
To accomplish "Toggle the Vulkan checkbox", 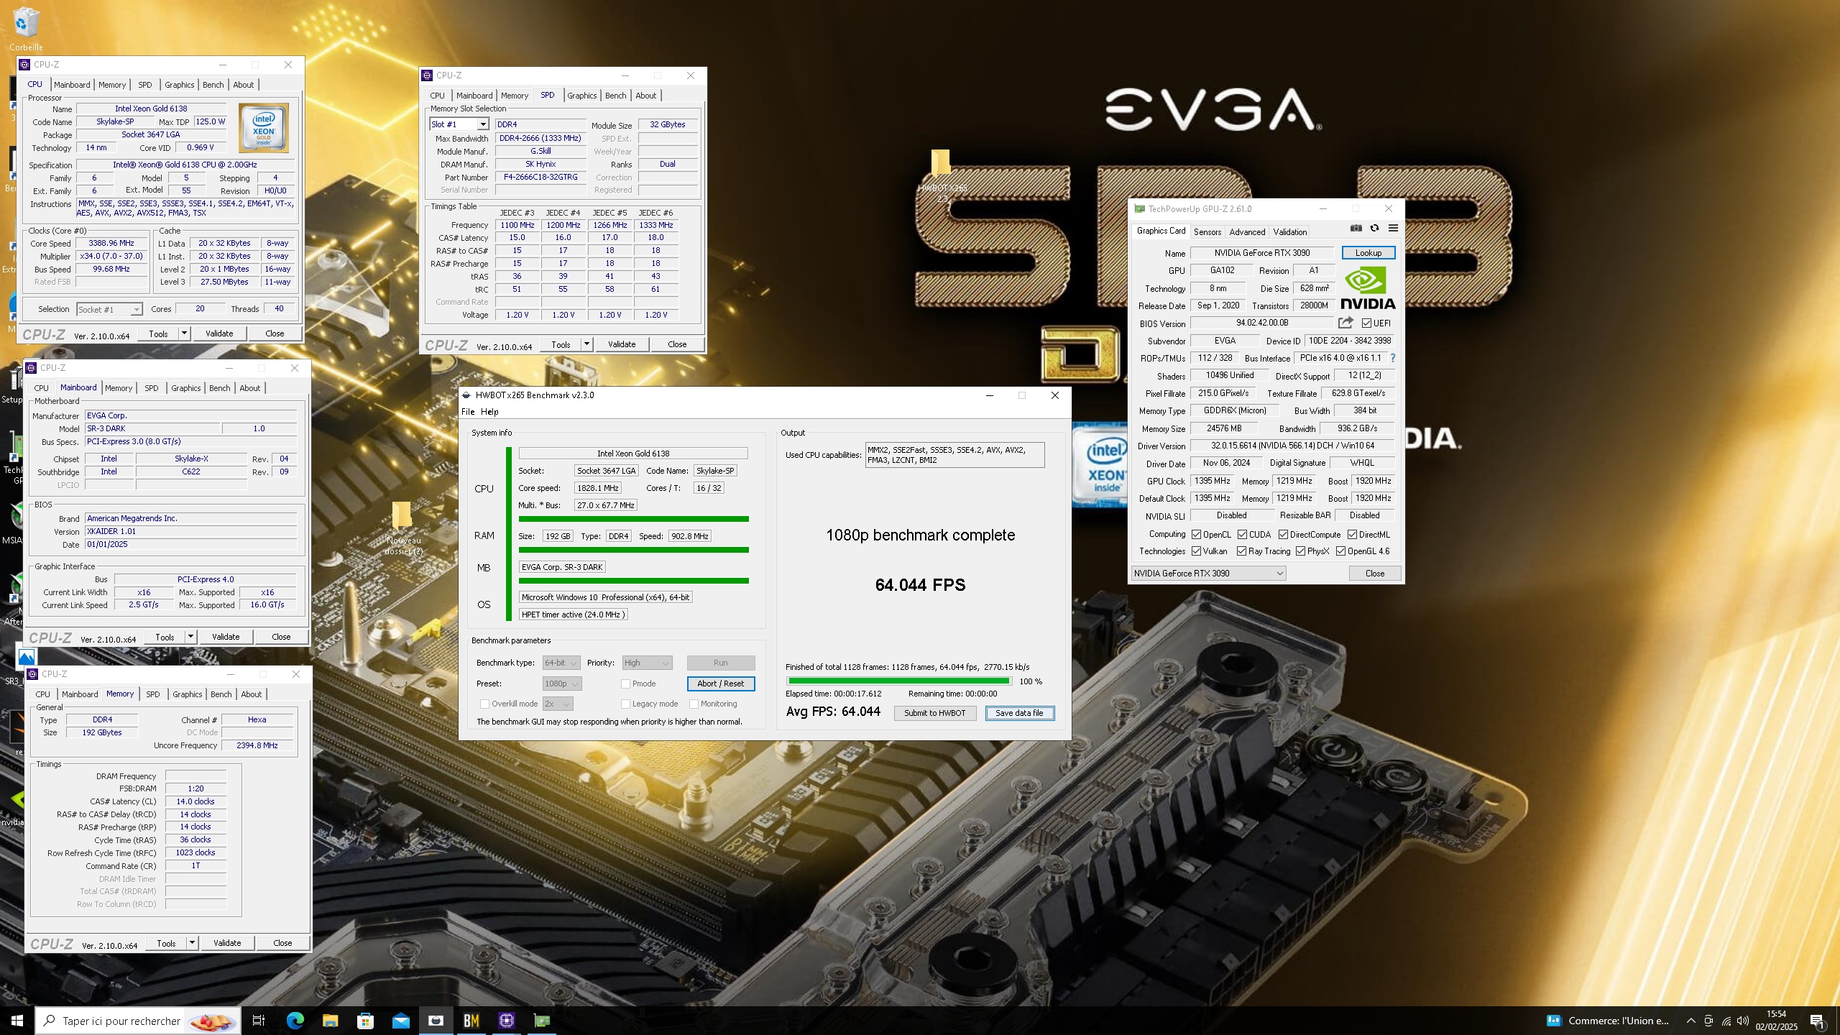I will (1196, 551).
